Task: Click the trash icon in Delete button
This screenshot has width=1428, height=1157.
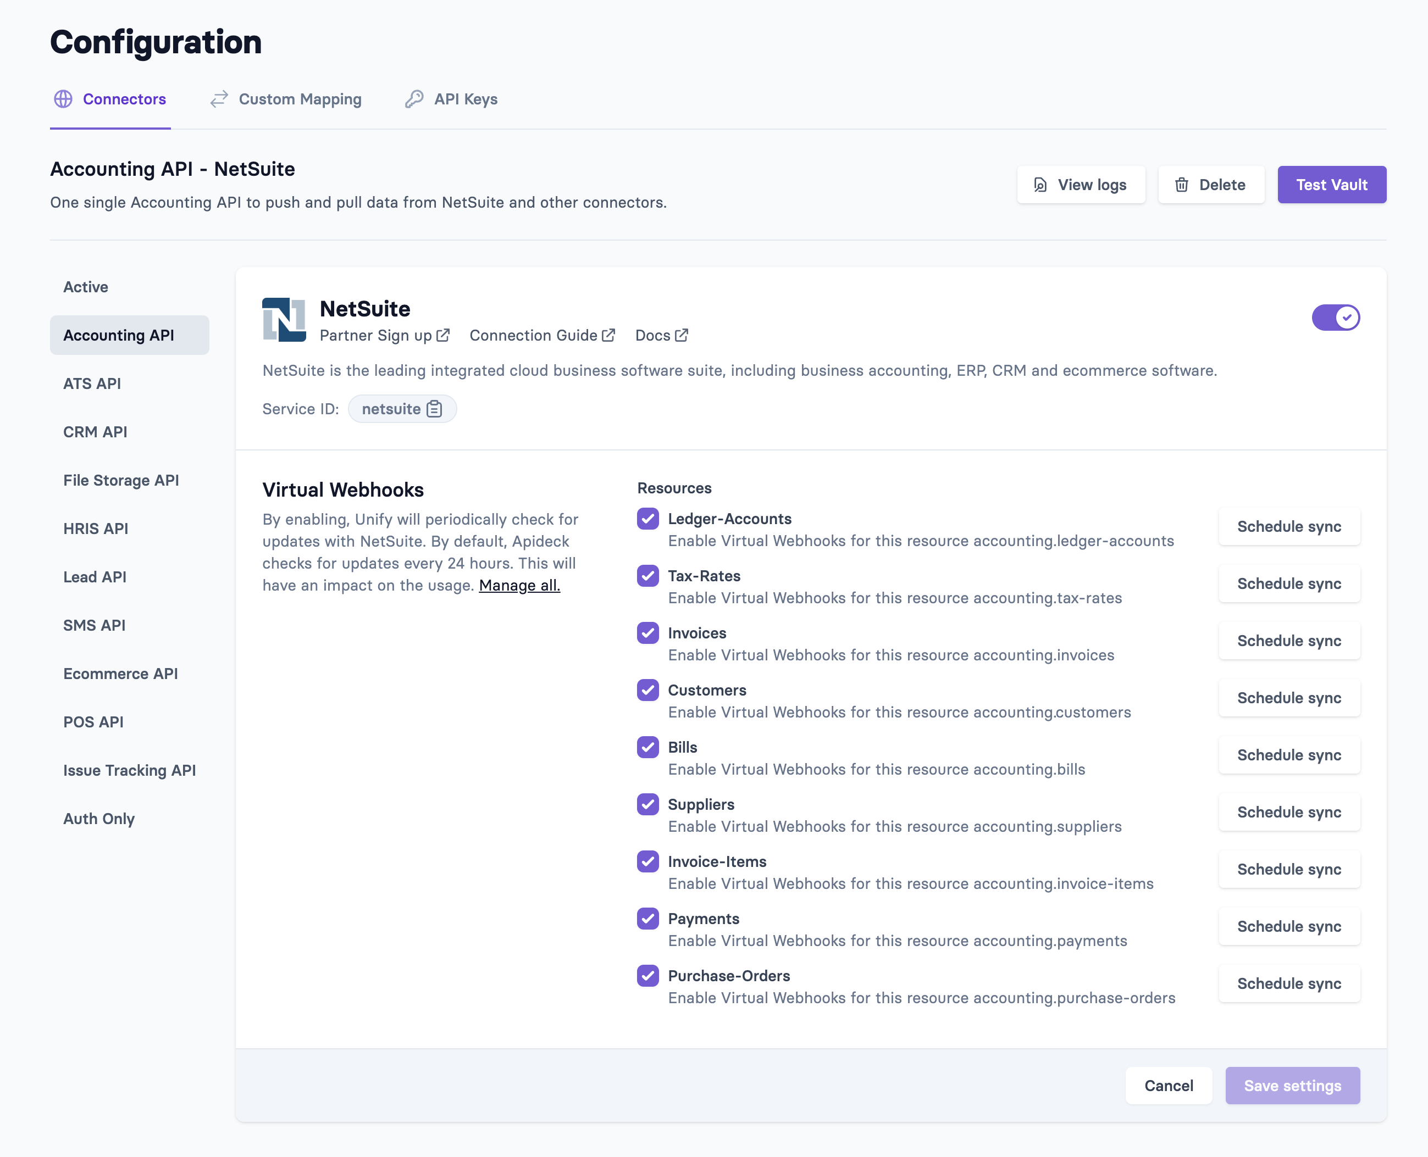Action: pyautogui.click(x=1181, y=185)
